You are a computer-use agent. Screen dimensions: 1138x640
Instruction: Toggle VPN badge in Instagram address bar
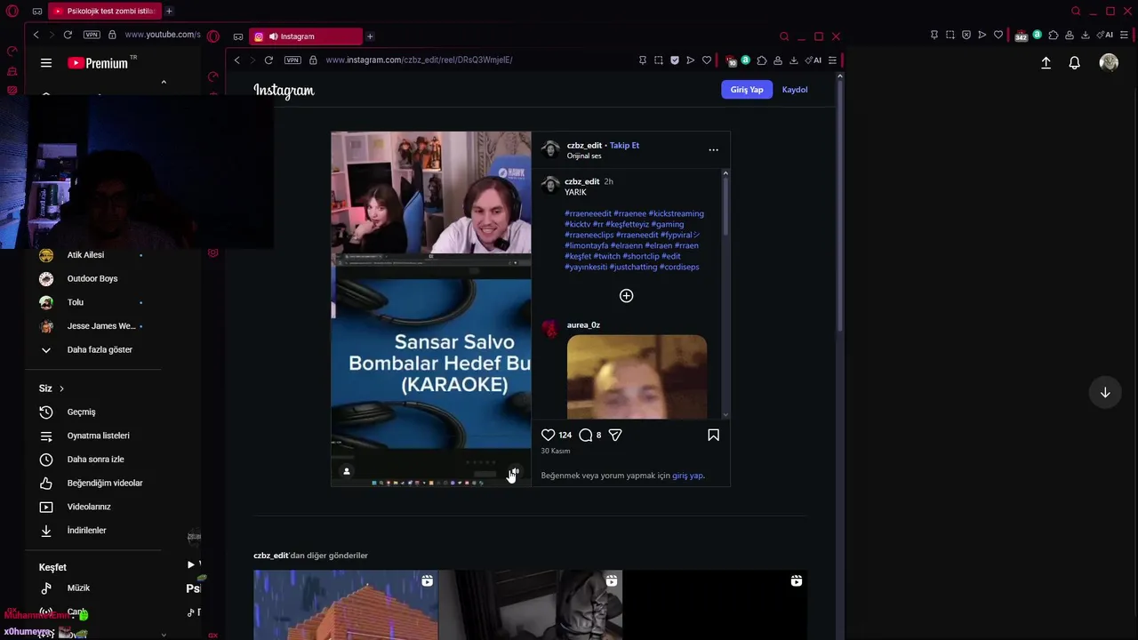pos(293,60)
